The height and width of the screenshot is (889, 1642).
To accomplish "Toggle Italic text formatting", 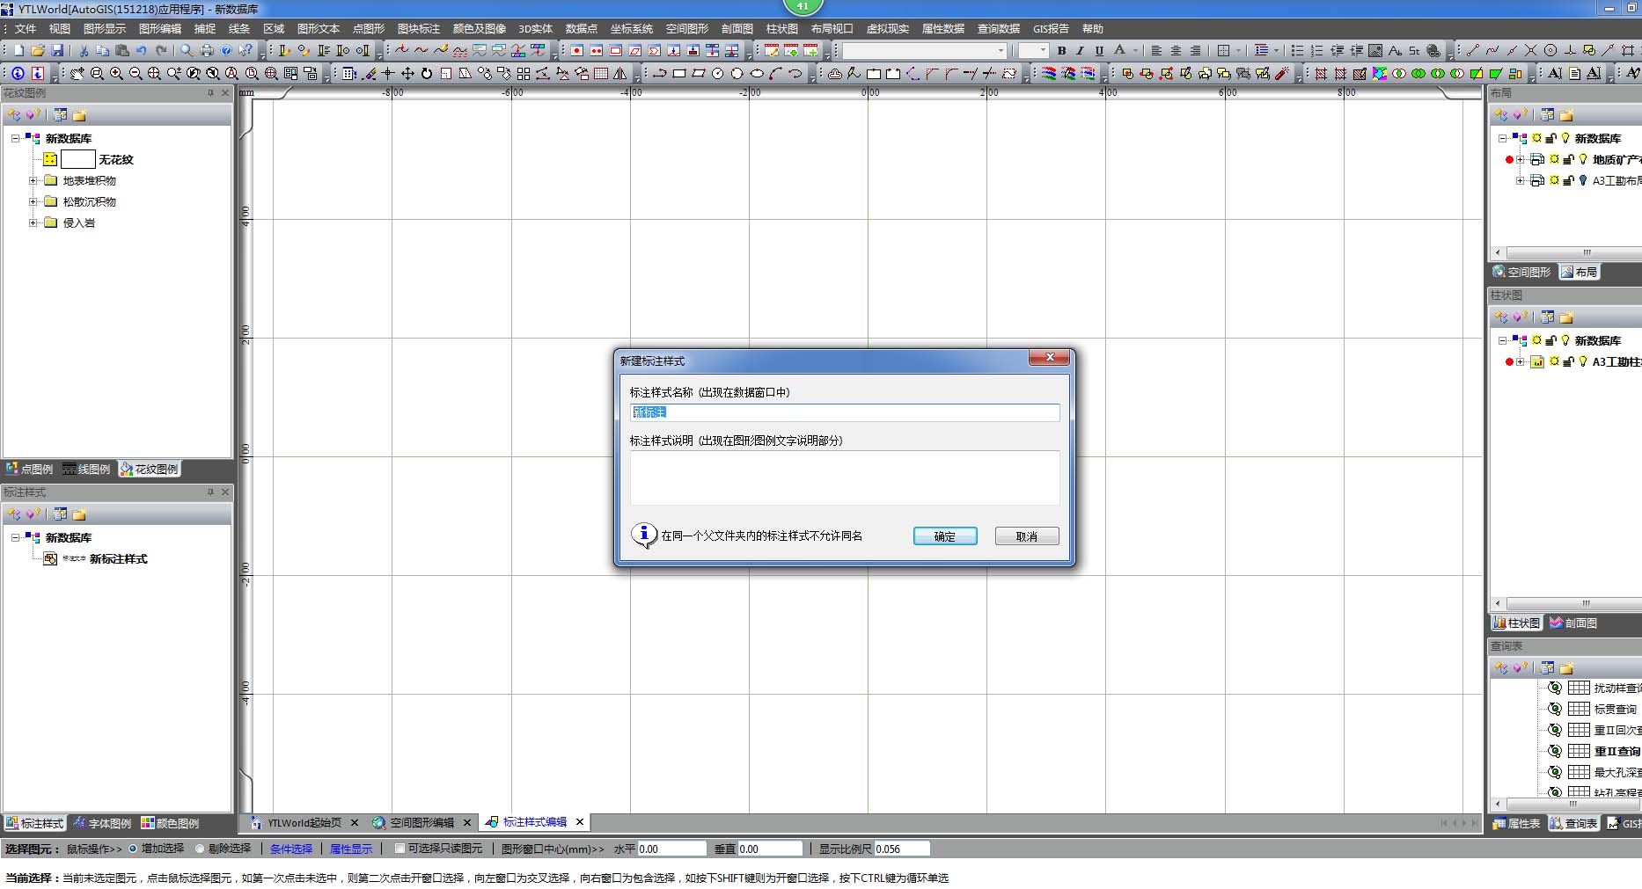I will [x=1080, y=51].
